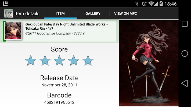Switch to the GALLERY tab
This screenshot has width=191, height=107.
pyautogui.click(x=93, y=13)
